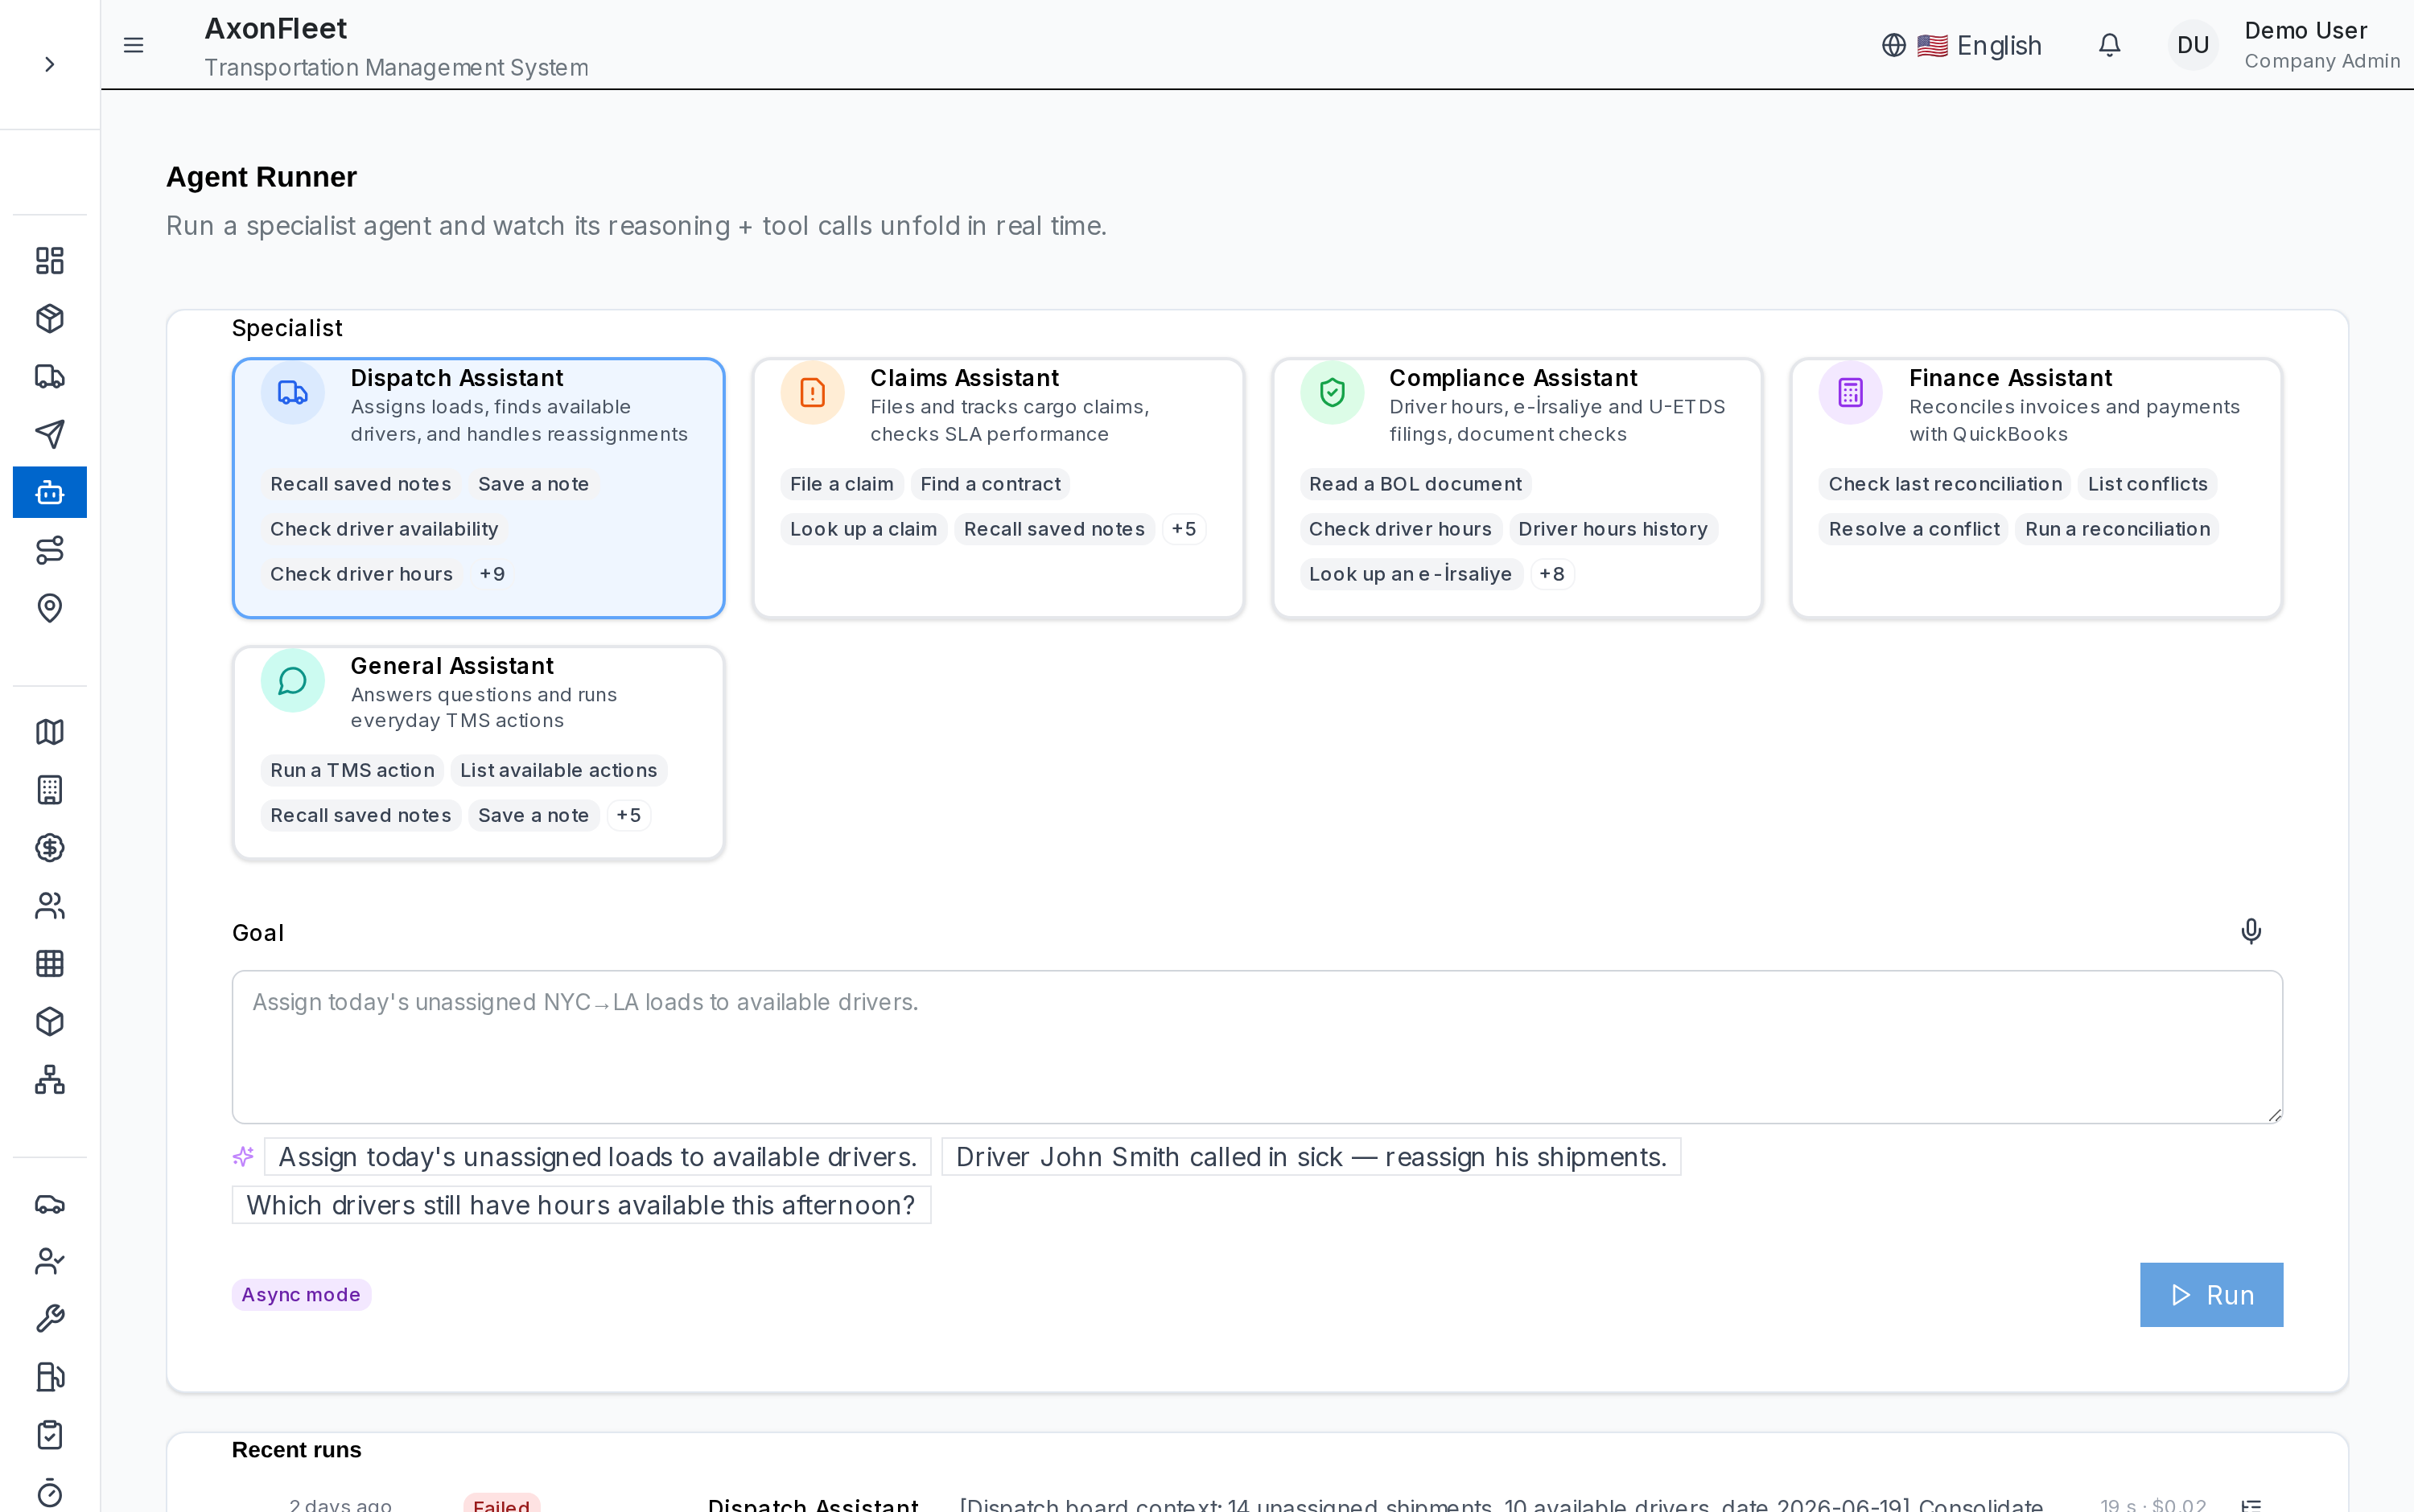
Task: Click the Driver hours history tag
Action: tap(1613, 529)
